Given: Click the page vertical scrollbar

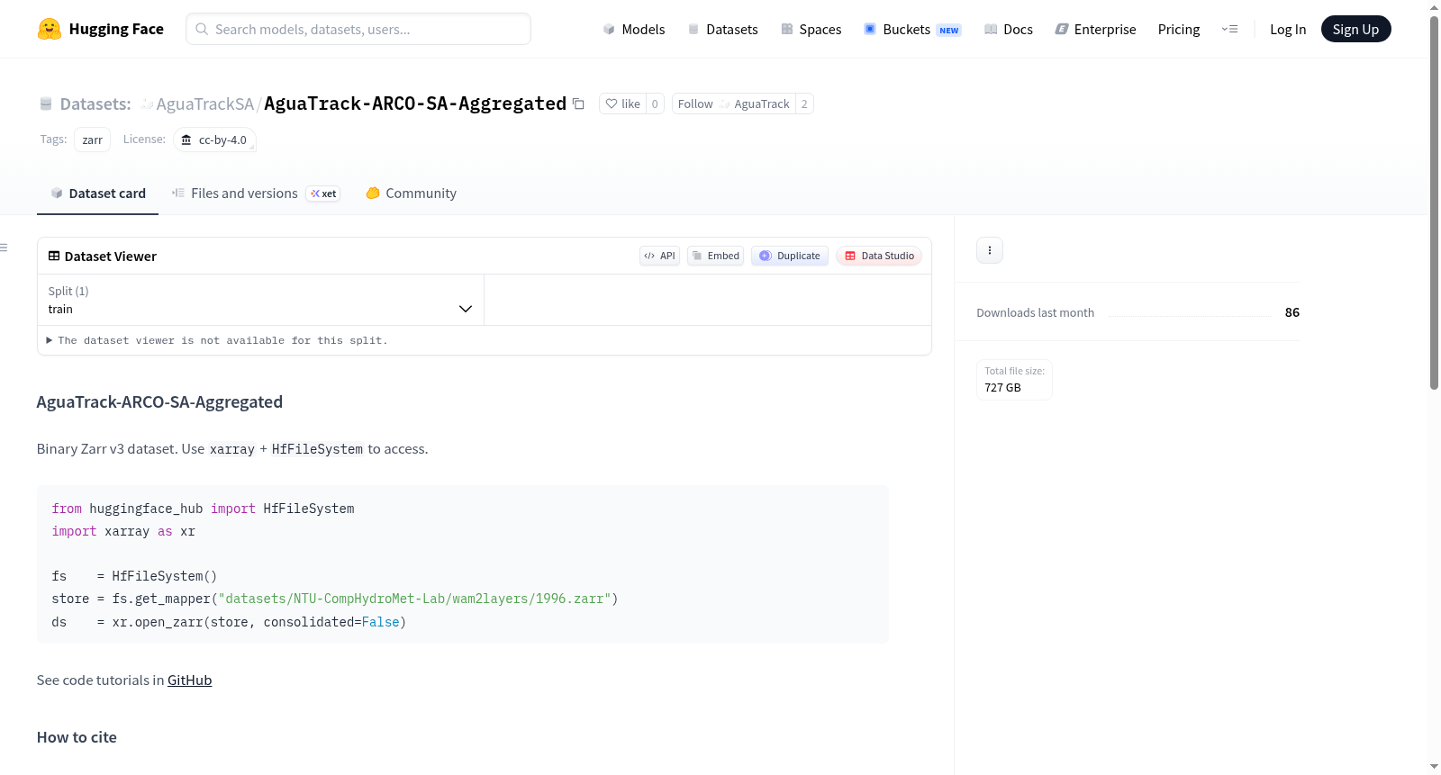Looking at the screenshot, I should point(1434,203).
